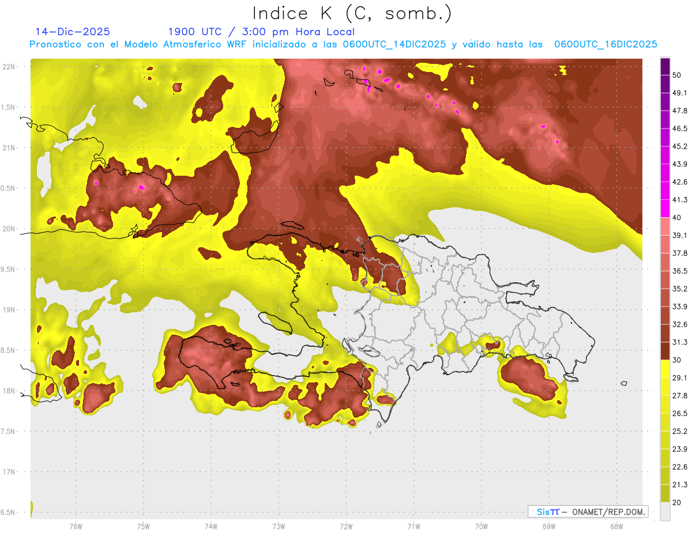This screenshot has width=692, height=534.
Task: Click the '0600UTC_14DIC2025' initialization time text
Action: tap(394, 44)
